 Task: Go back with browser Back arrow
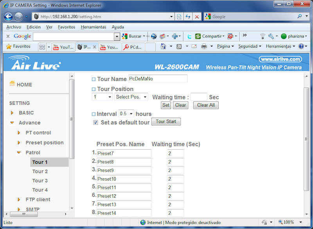(8, 16)
